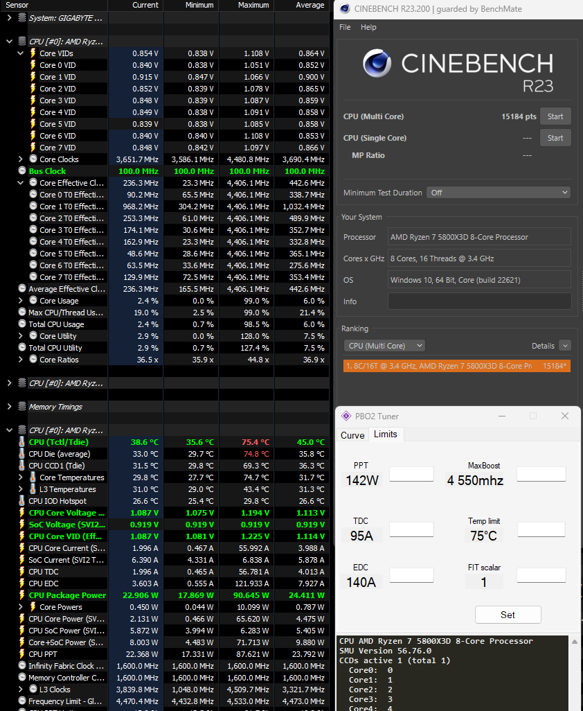Click the Set button in PBO2 Tuner
The height and width of the screenshot is (711, 583).
click(508, 615)
